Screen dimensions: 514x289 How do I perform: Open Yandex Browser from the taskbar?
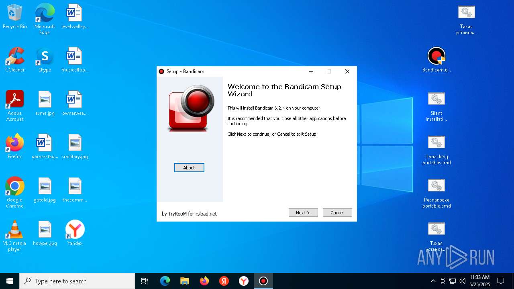coord(244,281)
